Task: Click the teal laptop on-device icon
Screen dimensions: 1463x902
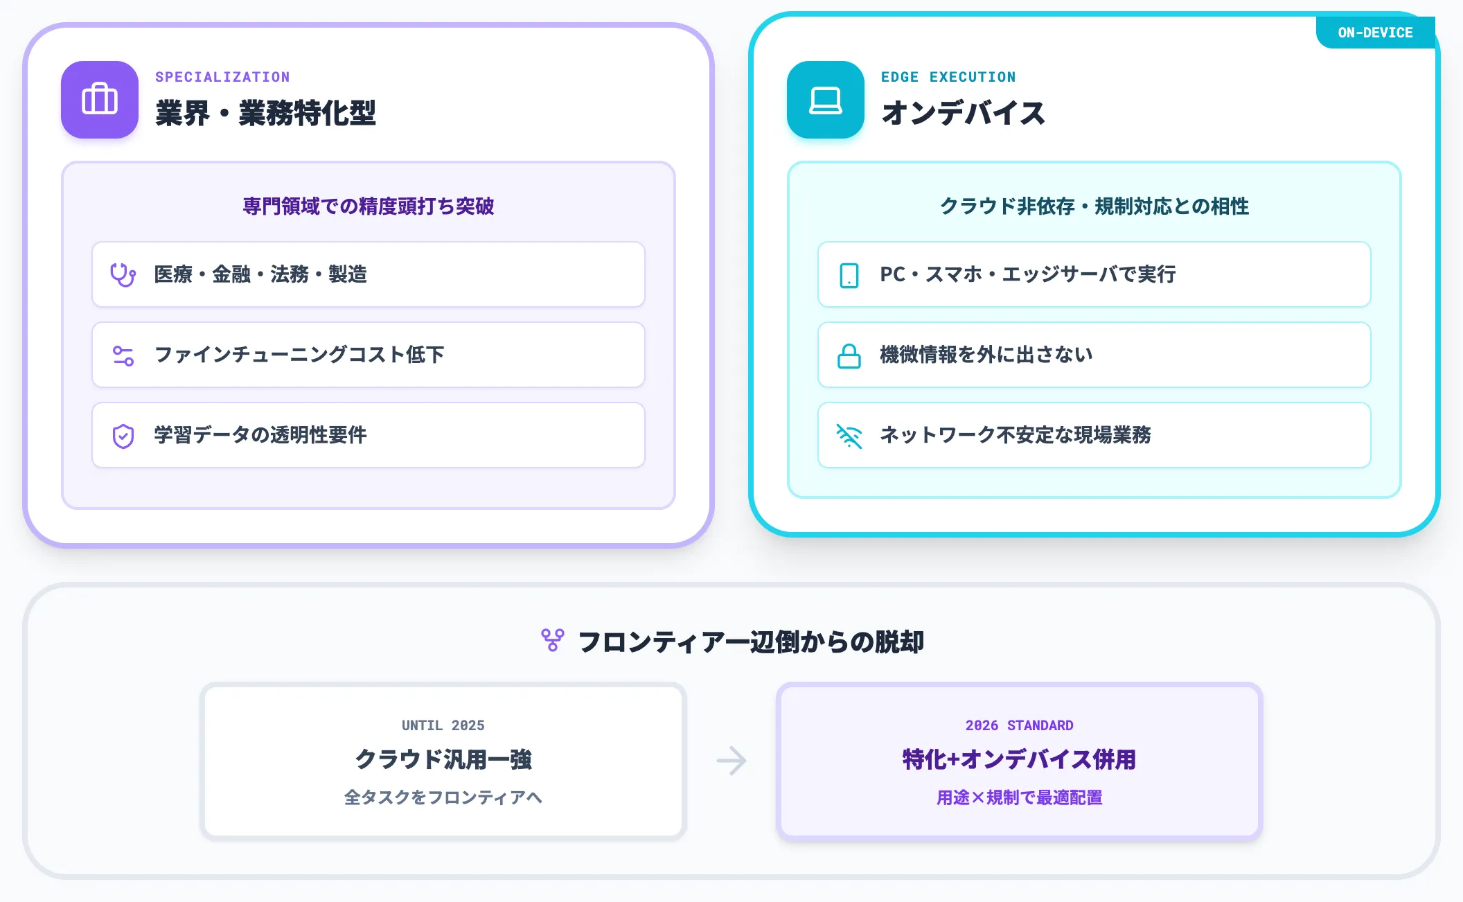Action: point(826,100)
